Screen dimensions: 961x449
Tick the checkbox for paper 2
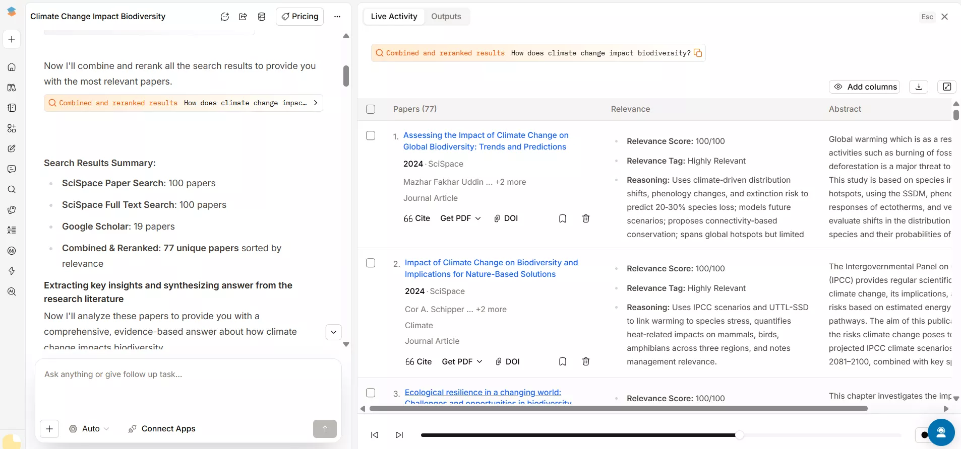click(371, 263)
